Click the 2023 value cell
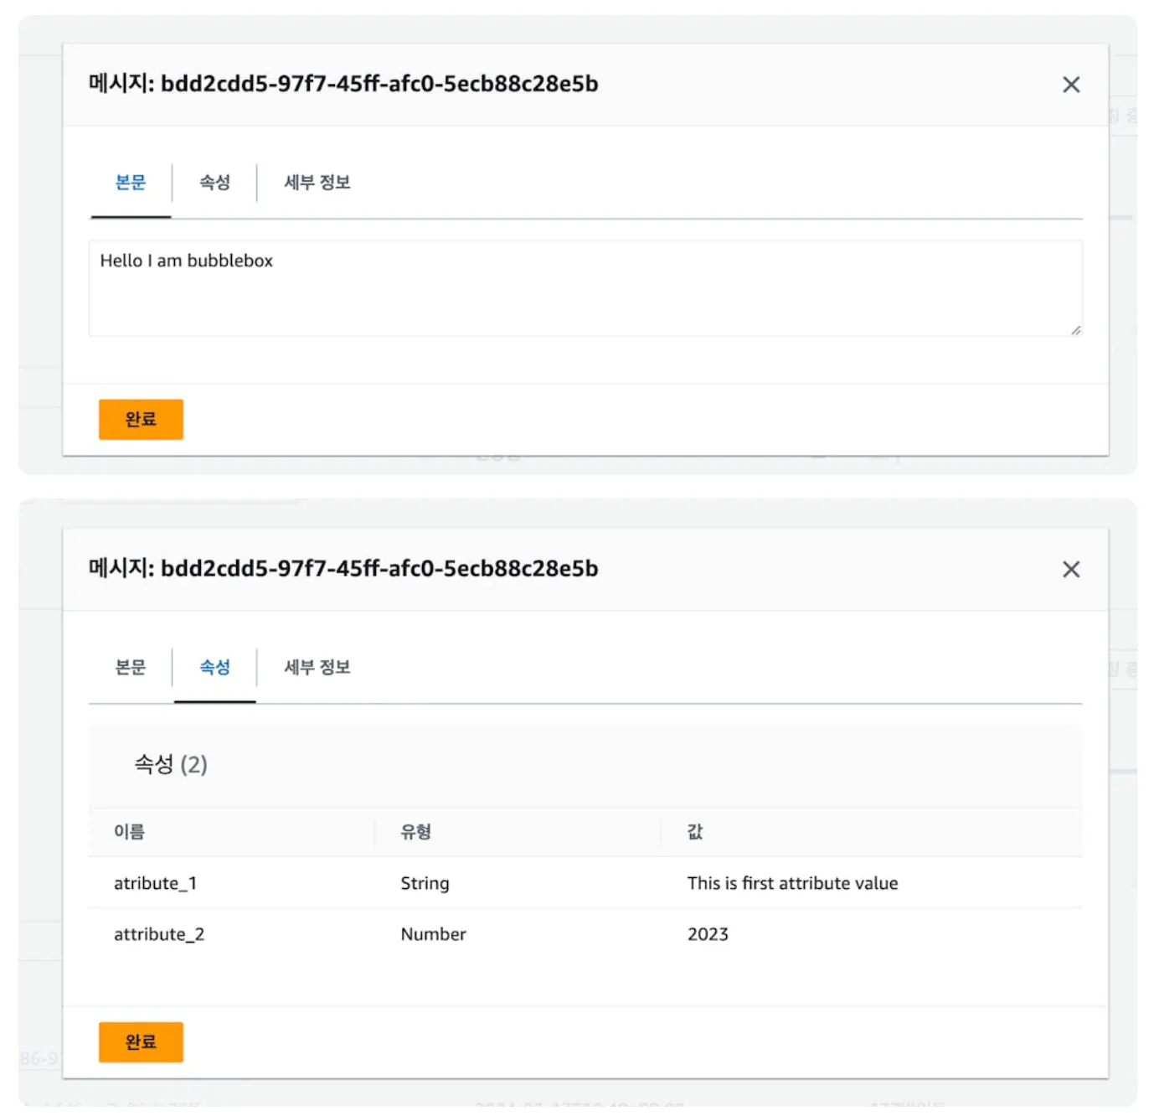The image size is (1154, 1116). coord(708,935)
